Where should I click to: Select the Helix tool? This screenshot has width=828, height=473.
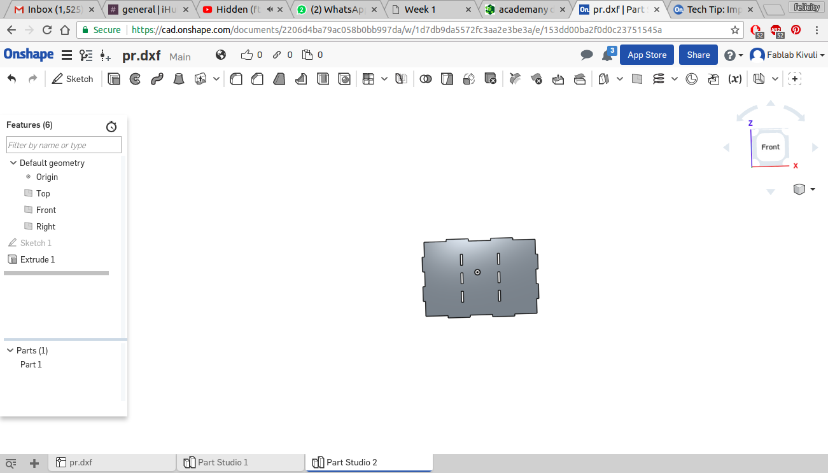click(659, 79)
